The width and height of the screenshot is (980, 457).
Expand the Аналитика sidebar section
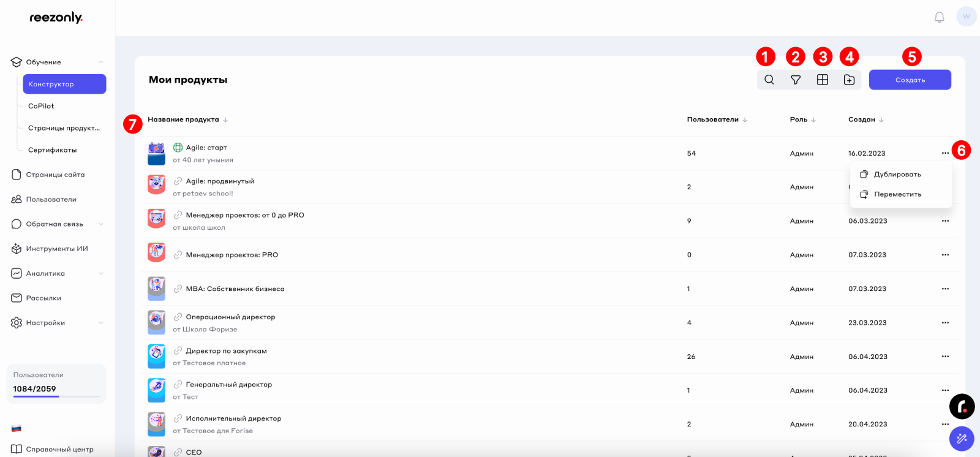[101, 273]
